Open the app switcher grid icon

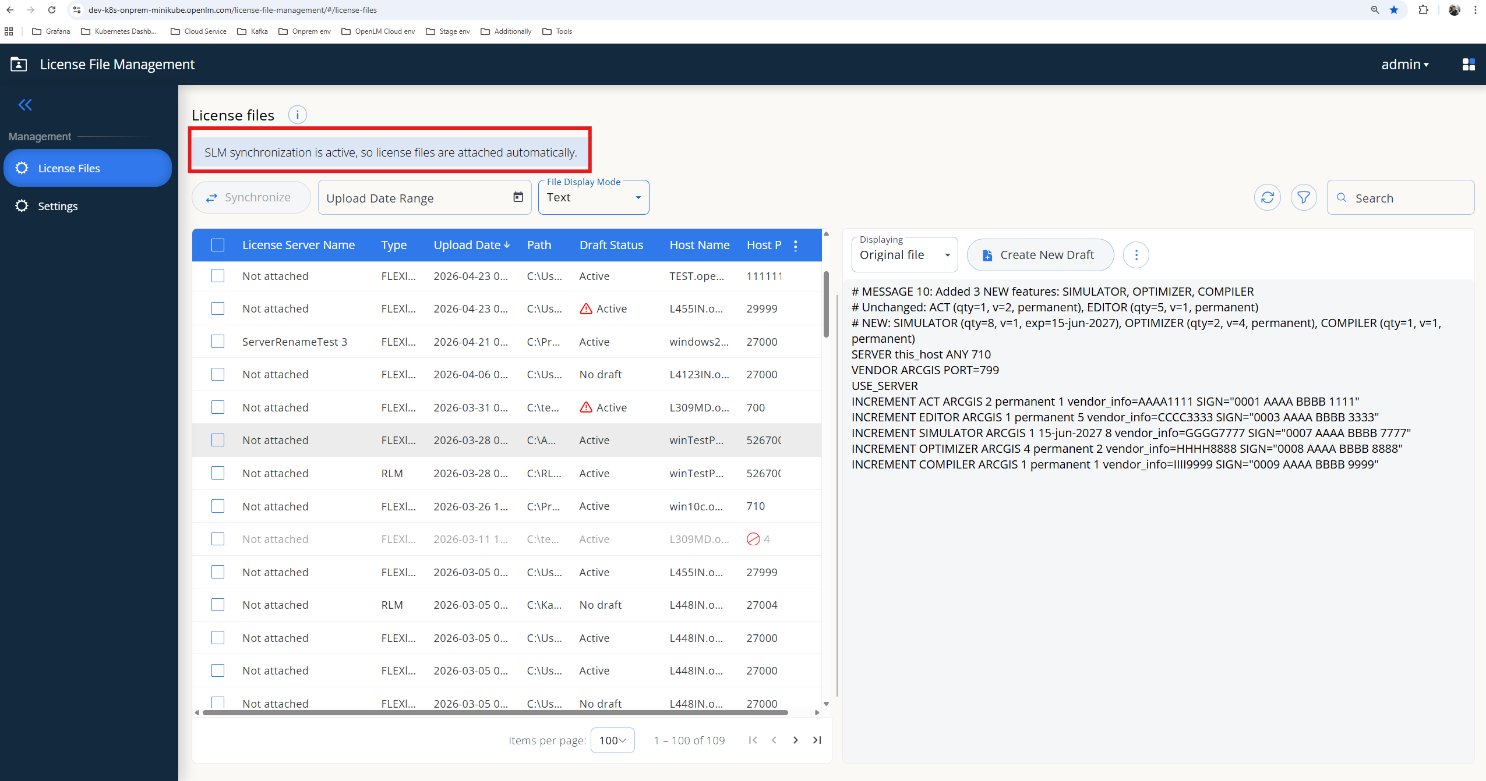point(1468,64)
